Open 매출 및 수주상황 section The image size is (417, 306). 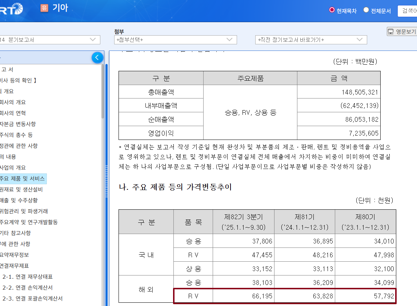pyautogui.click(x=19, y=200)
